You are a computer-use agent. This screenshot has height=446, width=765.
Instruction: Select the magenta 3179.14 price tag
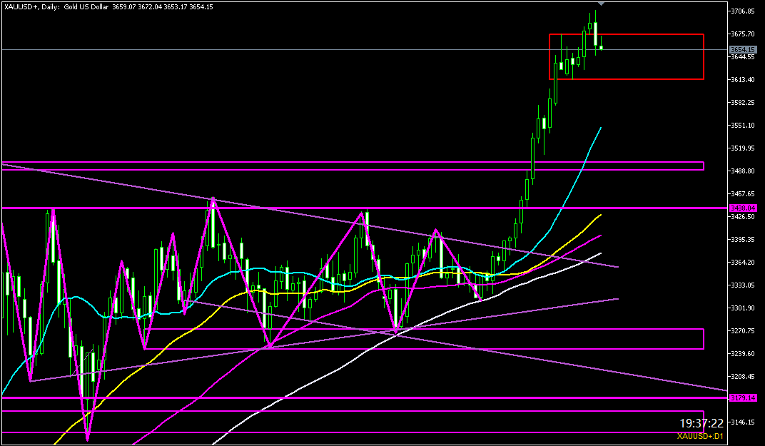click(x=742, y=397)
